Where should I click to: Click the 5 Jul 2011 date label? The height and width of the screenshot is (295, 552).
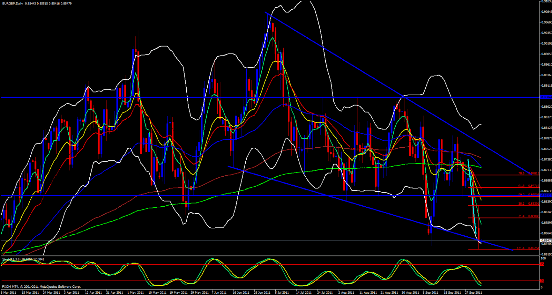pyautogui.click(x=282, y=293)
